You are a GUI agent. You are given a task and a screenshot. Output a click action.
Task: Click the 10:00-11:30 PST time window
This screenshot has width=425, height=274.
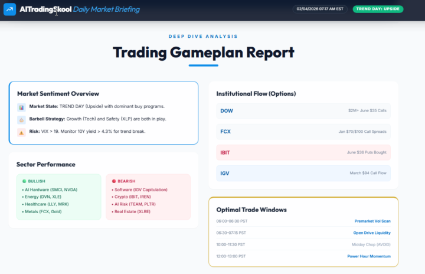tap(231, 244)
